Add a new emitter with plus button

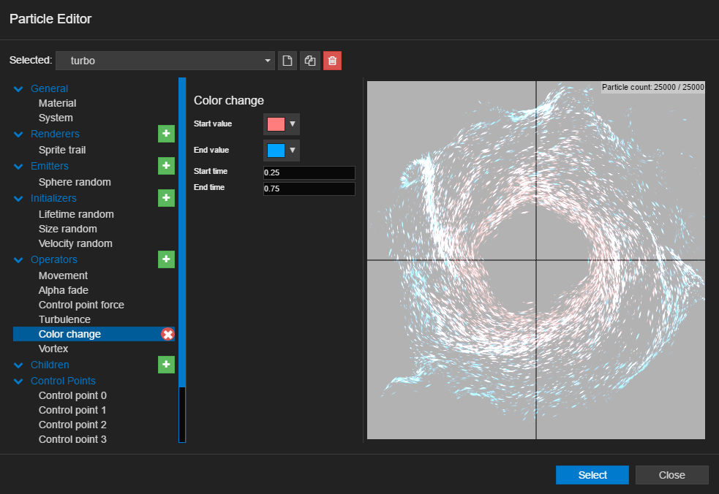(166, 166)
